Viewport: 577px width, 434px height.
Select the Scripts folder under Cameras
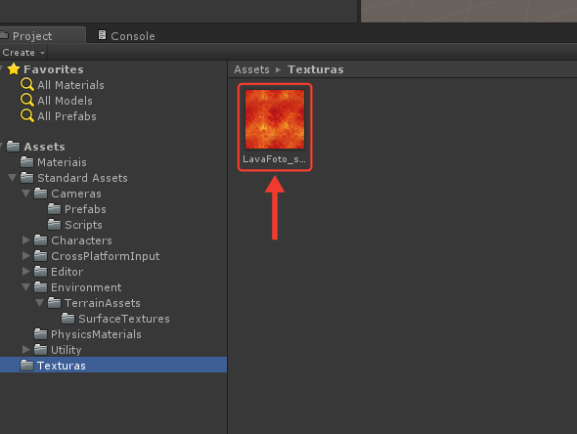[x=75, y=225]
